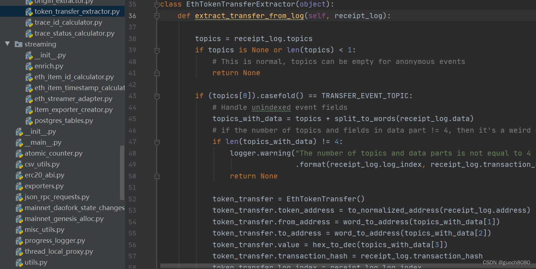This screenshot has height=269, width=536.
Task: Click fold end marker at line 41
Action: (157, 73)
